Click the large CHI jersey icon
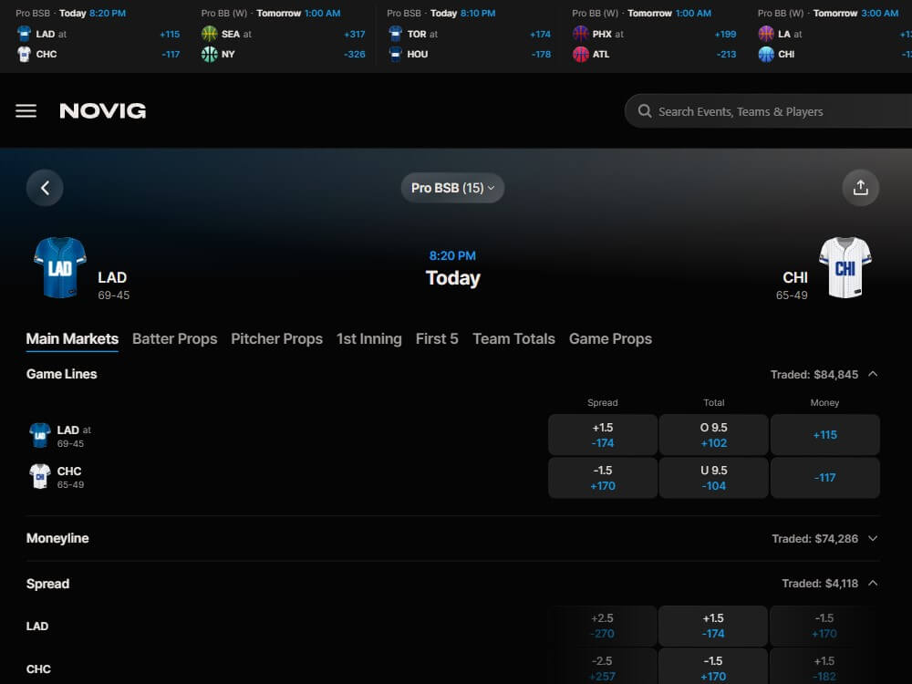Image resolution: width=912 pixels, height=684 pixels. 845,267
